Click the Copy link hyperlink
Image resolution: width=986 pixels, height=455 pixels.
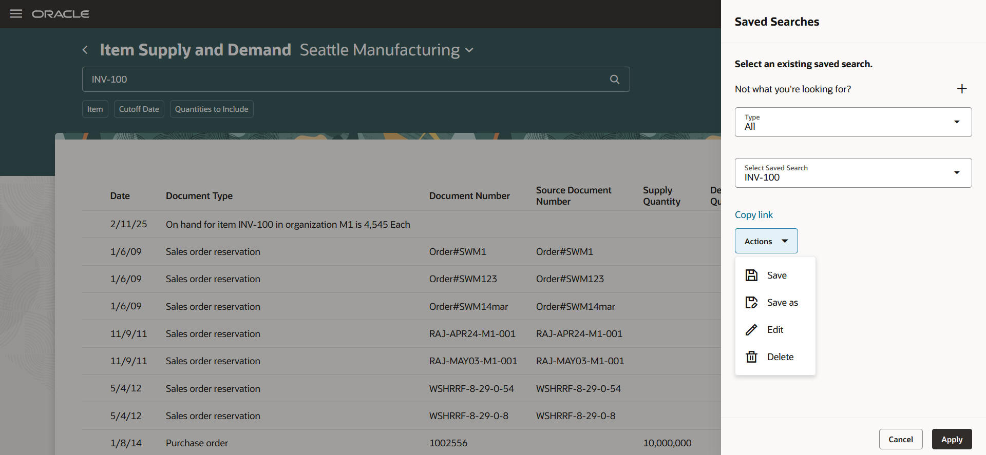(753, 215)
